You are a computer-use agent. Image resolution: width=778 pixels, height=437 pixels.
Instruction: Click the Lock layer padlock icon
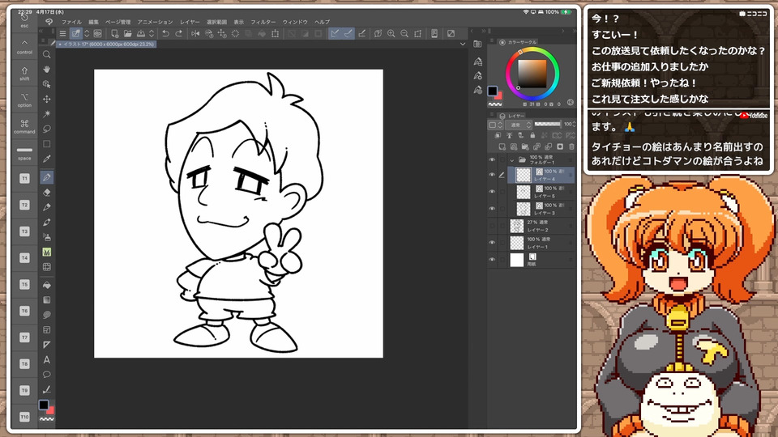tap(532, 135)
